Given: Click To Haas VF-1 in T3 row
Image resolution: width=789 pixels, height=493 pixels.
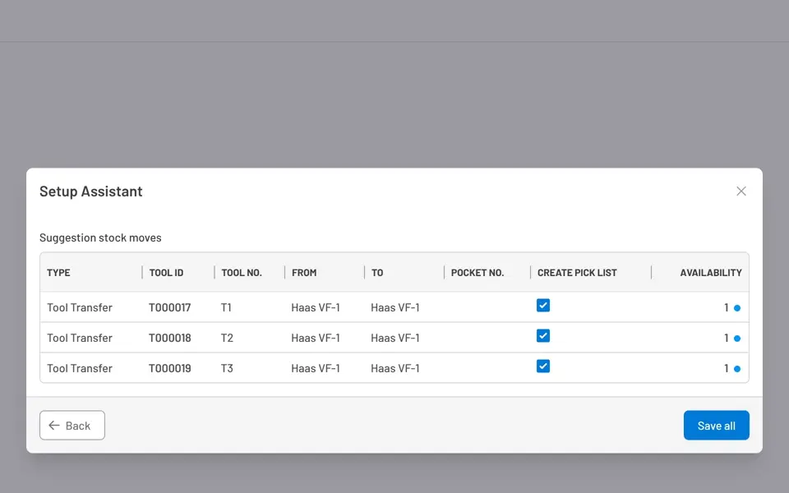Looking at the screenshot, I should pyautogui.click(x=395, y=368).
